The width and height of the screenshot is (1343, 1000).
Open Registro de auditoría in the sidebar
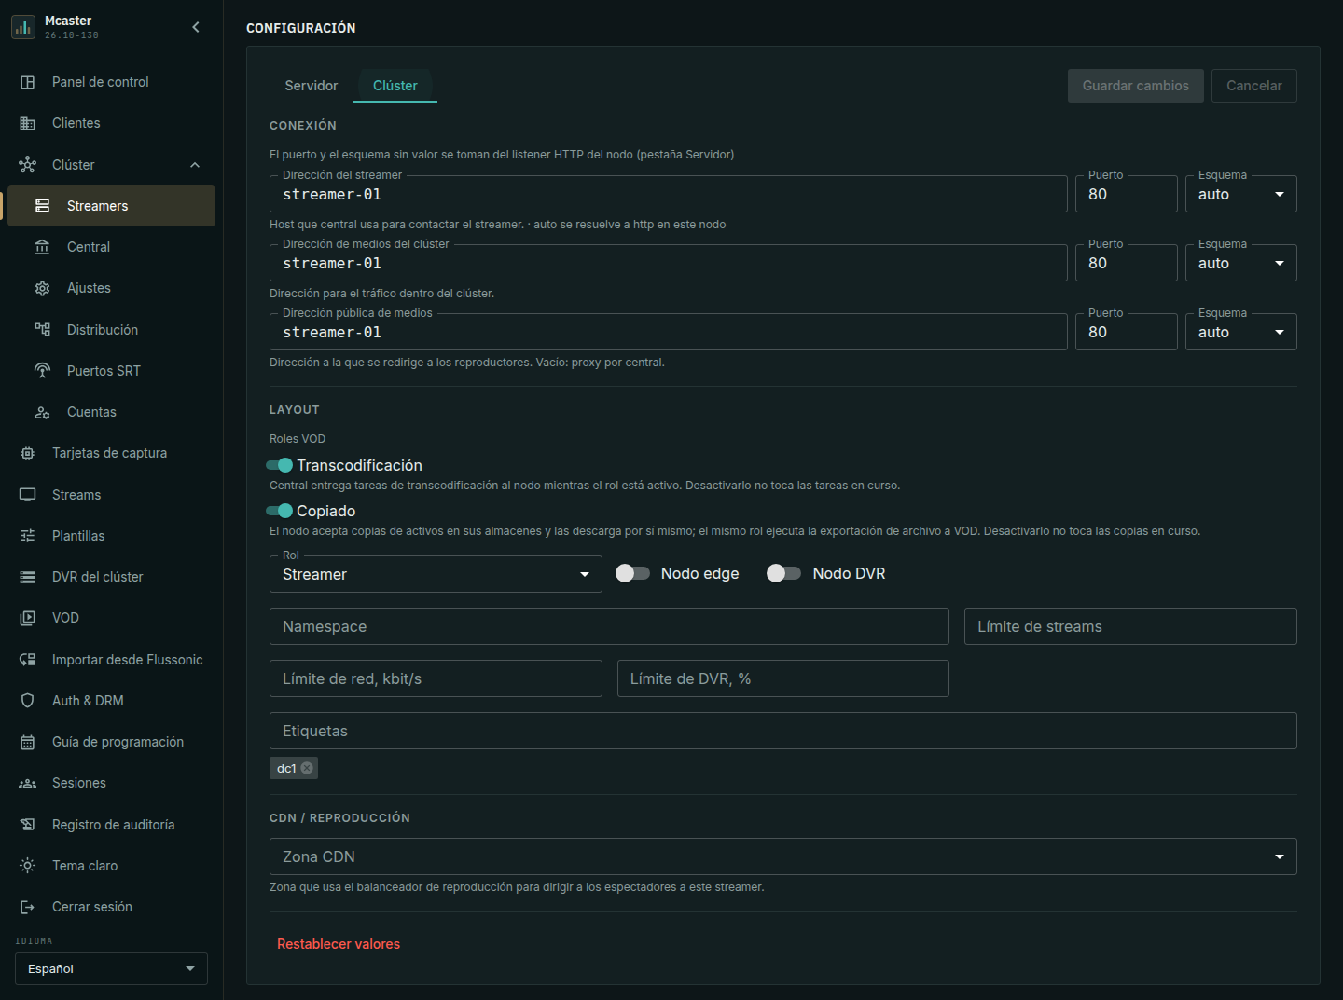point(111,825)
